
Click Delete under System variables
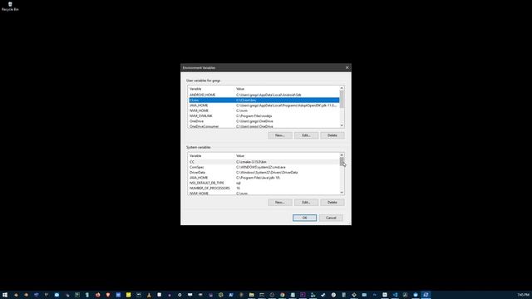point(332,203)
